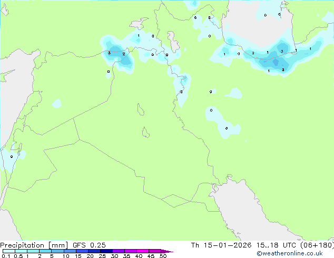Pick the 20–25 mm legend color box
Screen dimensions: 334x258
pyautogui.click(x=94, y=251)
